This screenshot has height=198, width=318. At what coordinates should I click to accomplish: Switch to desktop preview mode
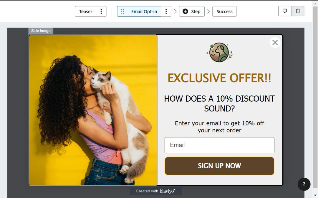285,11
